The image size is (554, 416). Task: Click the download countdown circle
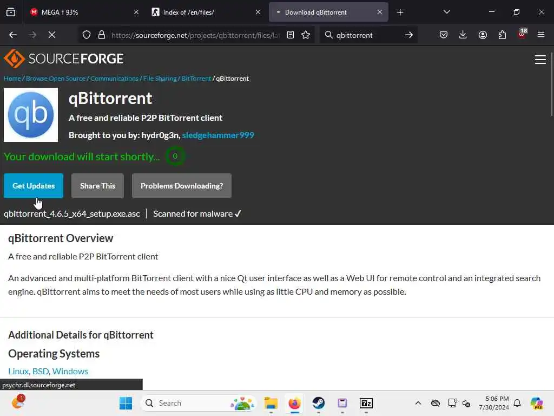pyautogui.click(x=175, y=156)
